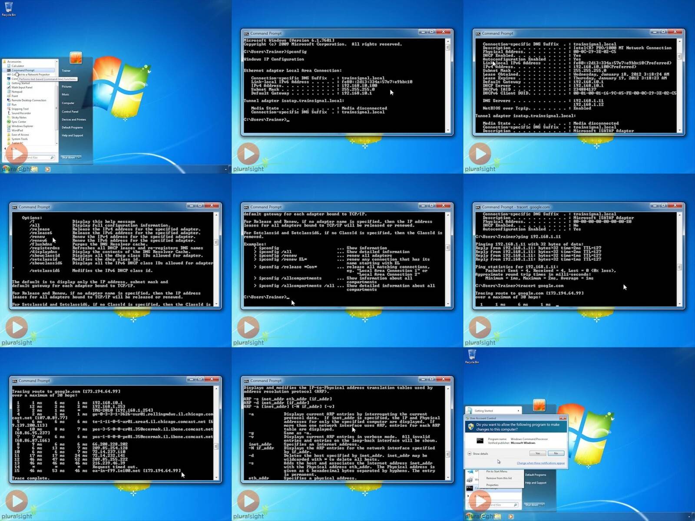The image size is (695, 521).
Task: Choose Remove from this list
Action: 499,478
